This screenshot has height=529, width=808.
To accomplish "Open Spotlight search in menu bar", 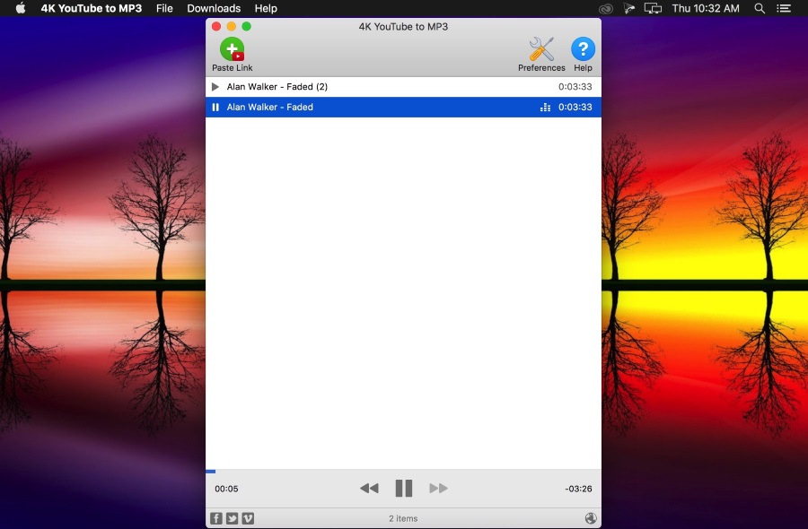I will pos(760,8).
